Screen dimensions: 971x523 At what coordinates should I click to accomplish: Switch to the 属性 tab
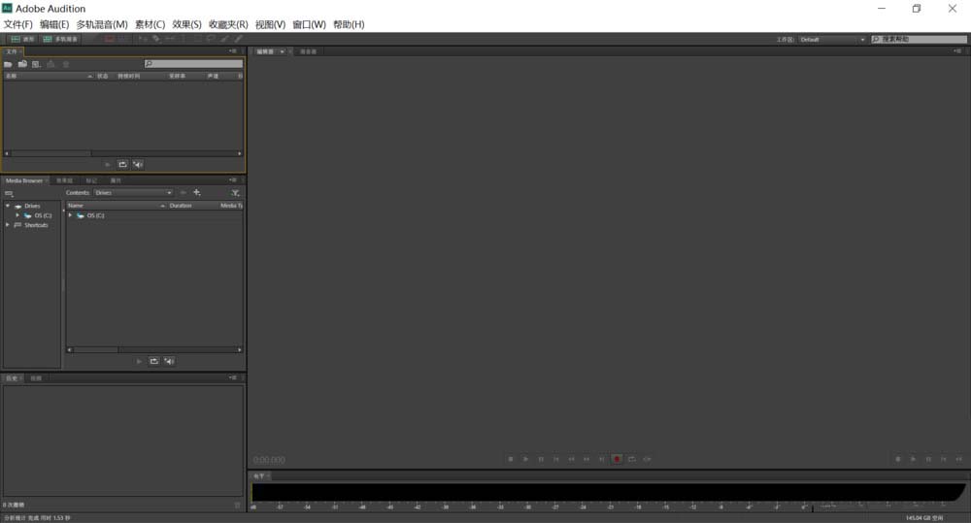pyautogui.click(x=116, y=180)
